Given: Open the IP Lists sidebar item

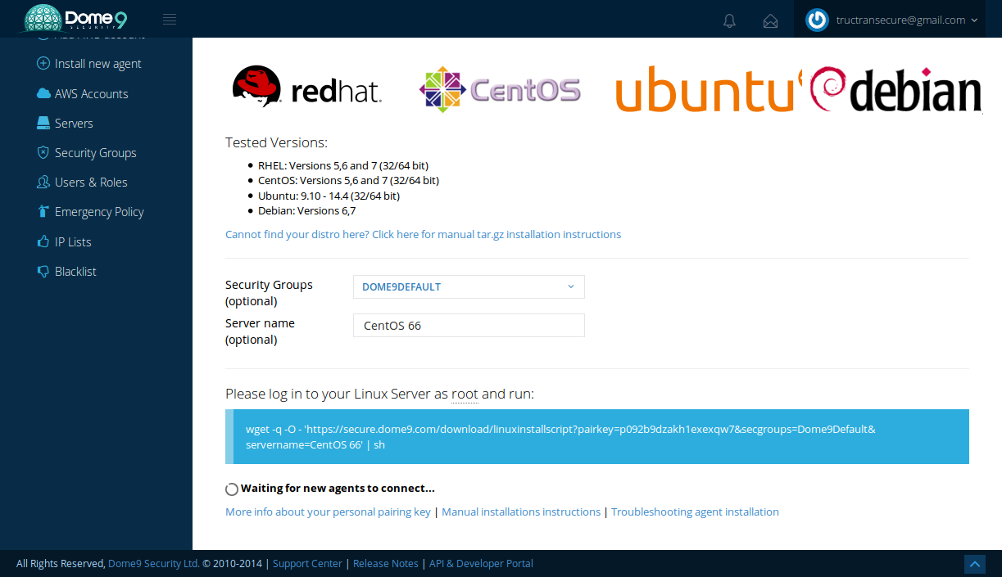Looking at the screenshot, I should tap(73, 242).
